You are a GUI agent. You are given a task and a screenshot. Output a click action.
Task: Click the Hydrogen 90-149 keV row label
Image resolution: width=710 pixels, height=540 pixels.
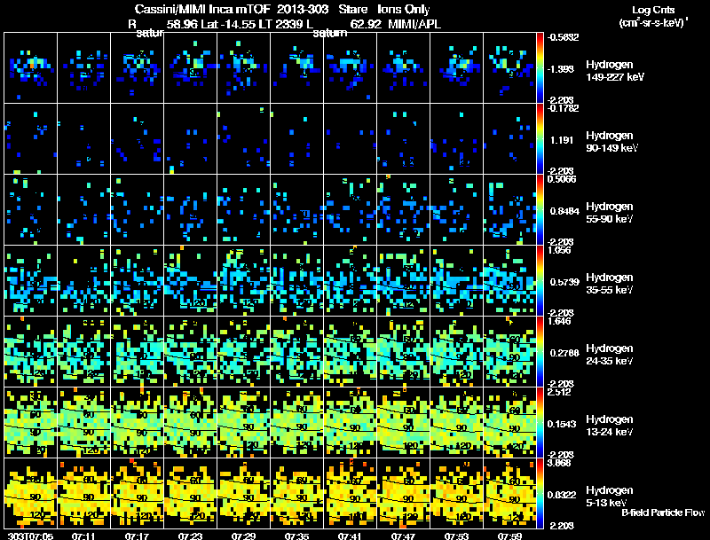[612, 142]
